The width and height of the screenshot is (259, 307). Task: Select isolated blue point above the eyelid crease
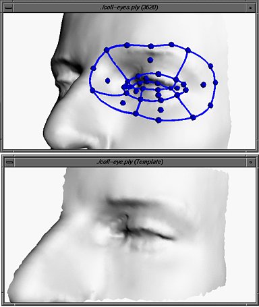pos(150,60)
